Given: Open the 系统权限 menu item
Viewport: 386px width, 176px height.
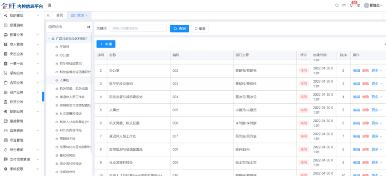Looking at the screenshot, I should point(16,169).
